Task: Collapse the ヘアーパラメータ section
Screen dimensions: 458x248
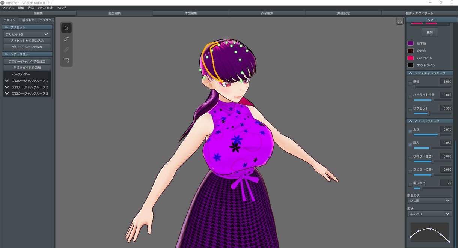Action: click(x=430, y=121)
